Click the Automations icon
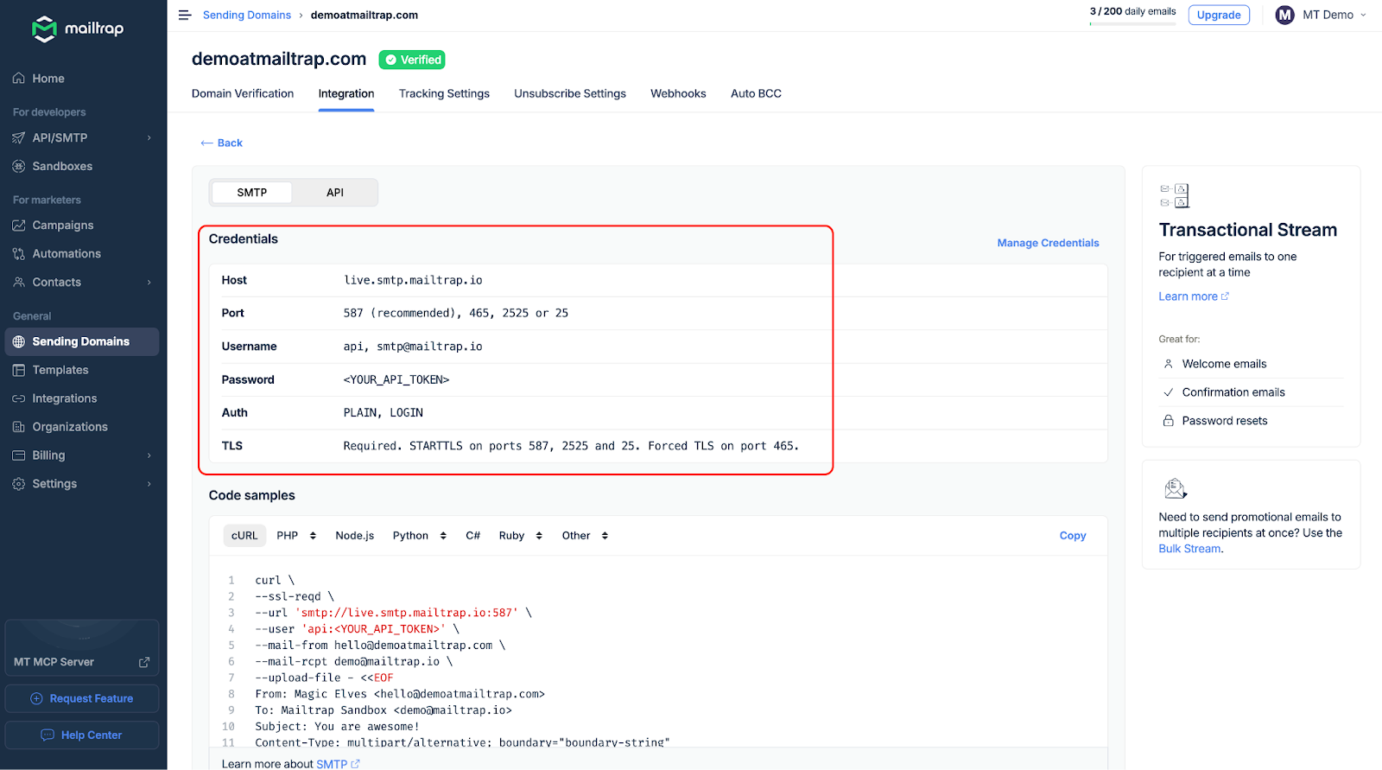Screen dimensions: 1382x770 coord(19,254)
